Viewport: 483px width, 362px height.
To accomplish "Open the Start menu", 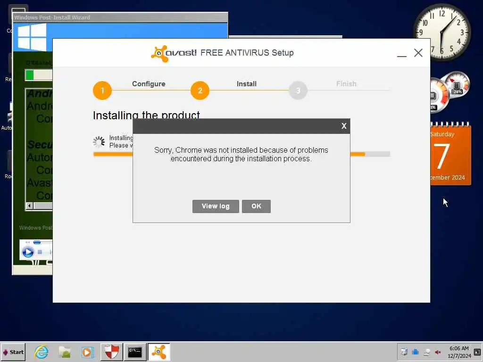I will 13,352.
